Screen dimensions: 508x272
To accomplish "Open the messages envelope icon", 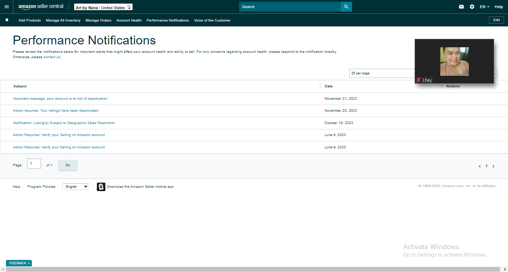I will (x=461, y=7).
